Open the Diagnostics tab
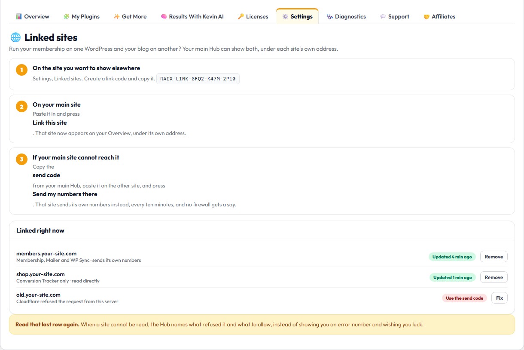The width and height of the screenshot is (524, 350). pos(346,16)
